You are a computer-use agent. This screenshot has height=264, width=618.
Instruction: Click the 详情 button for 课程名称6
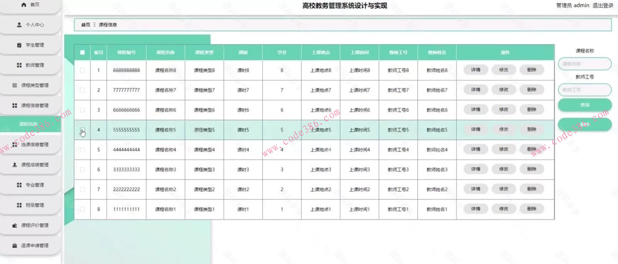tap(475, 109)
